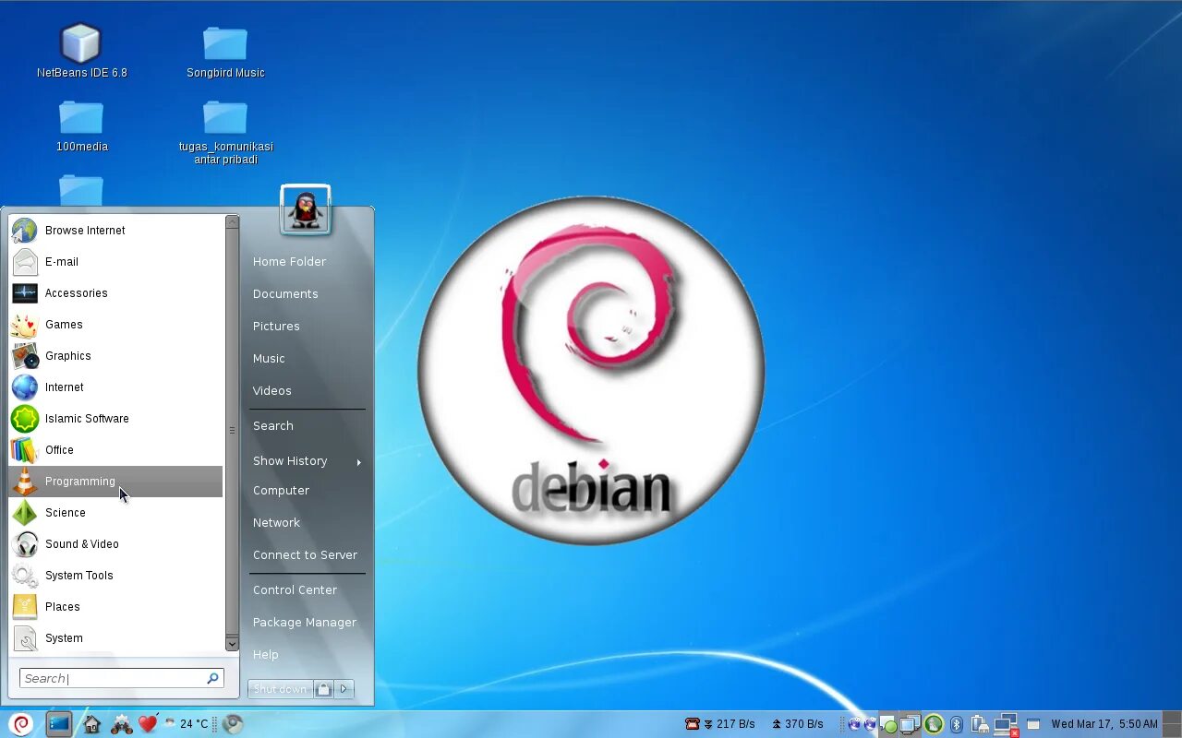1182x738 pixels.
Task: Open the clock showing Wed Mar 17, 5:50 AM
Action: click(x=1104, y=724)
